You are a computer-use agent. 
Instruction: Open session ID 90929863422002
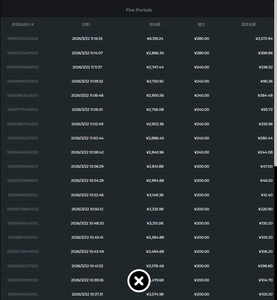point(22,95)
